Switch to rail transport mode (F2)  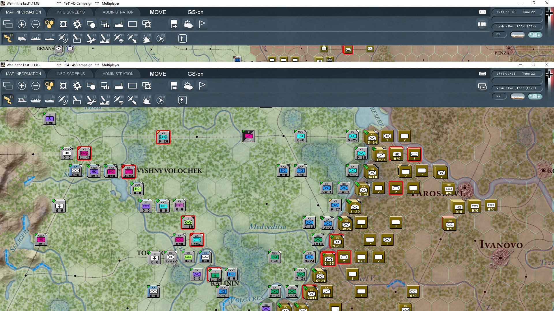tap(22, 100)
